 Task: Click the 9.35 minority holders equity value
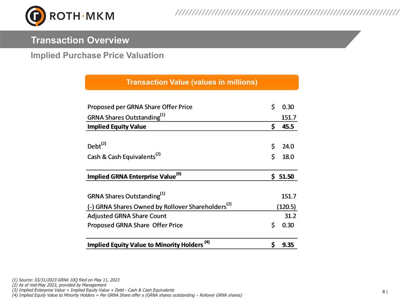click(288, 245)
